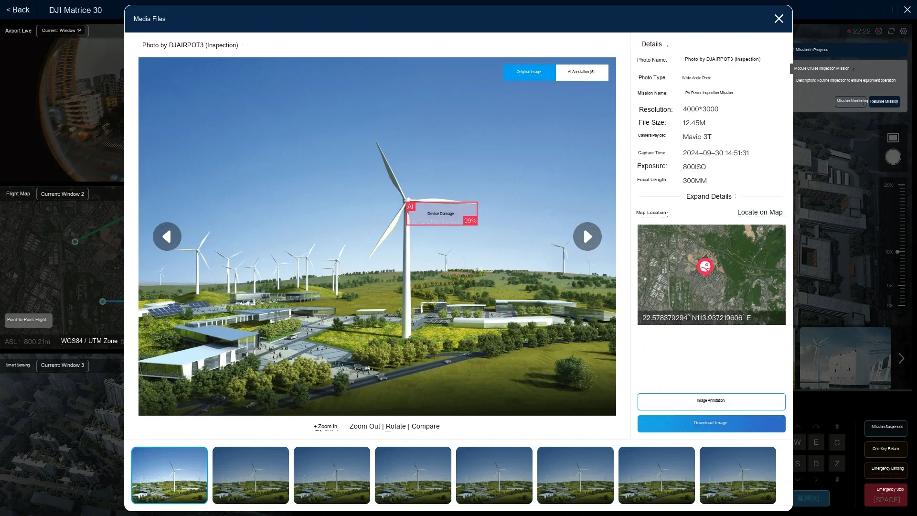Click the rotate arrow above E key
Viewport: 917px width, 516px height.
(816, 426)
